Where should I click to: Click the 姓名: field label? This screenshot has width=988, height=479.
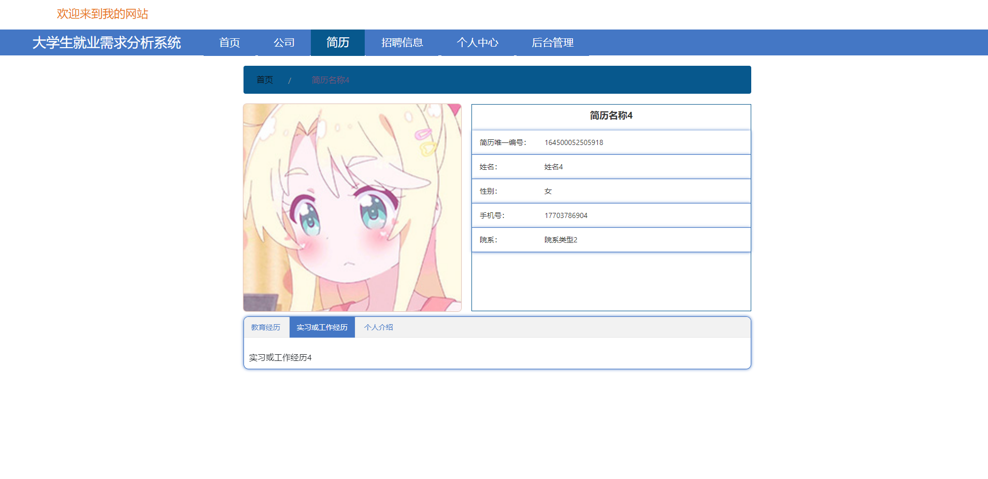coord(489,167)
